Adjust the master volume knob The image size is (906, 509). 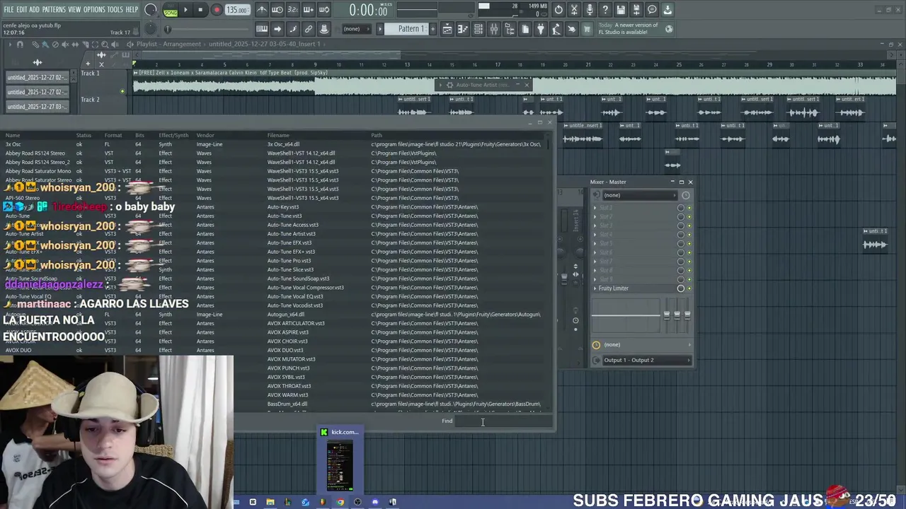[x=150, y=10]
